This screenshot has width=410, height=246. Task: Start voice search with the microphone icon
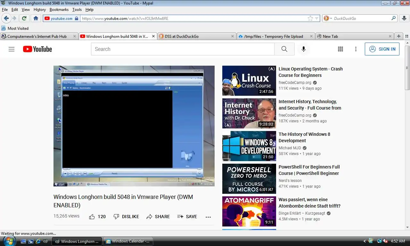tap(304, 49)
